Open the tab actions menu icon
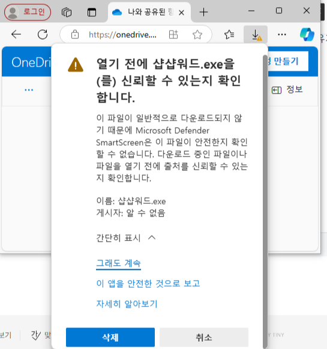This screenshot has height=349, width=327. click(92, 12)
